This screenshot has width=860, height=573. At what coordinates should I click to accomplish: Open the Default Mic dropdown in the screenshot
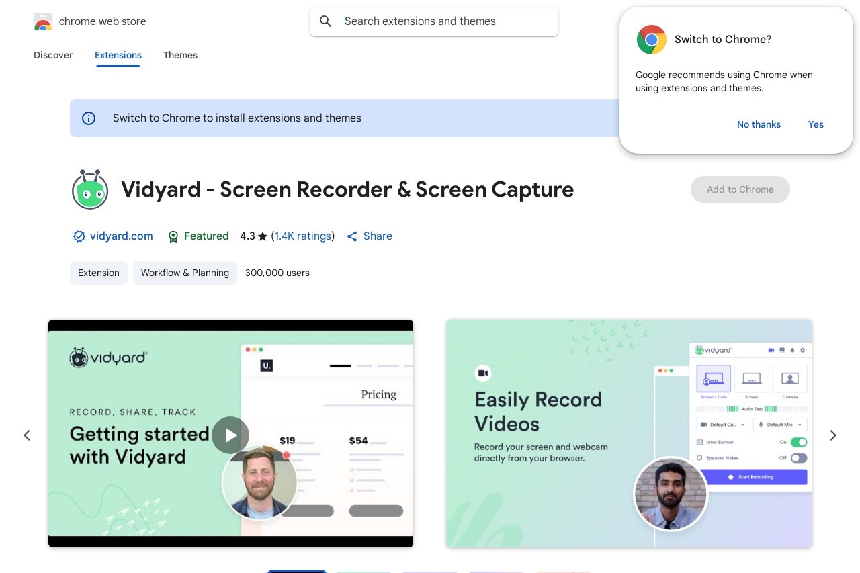780,425
